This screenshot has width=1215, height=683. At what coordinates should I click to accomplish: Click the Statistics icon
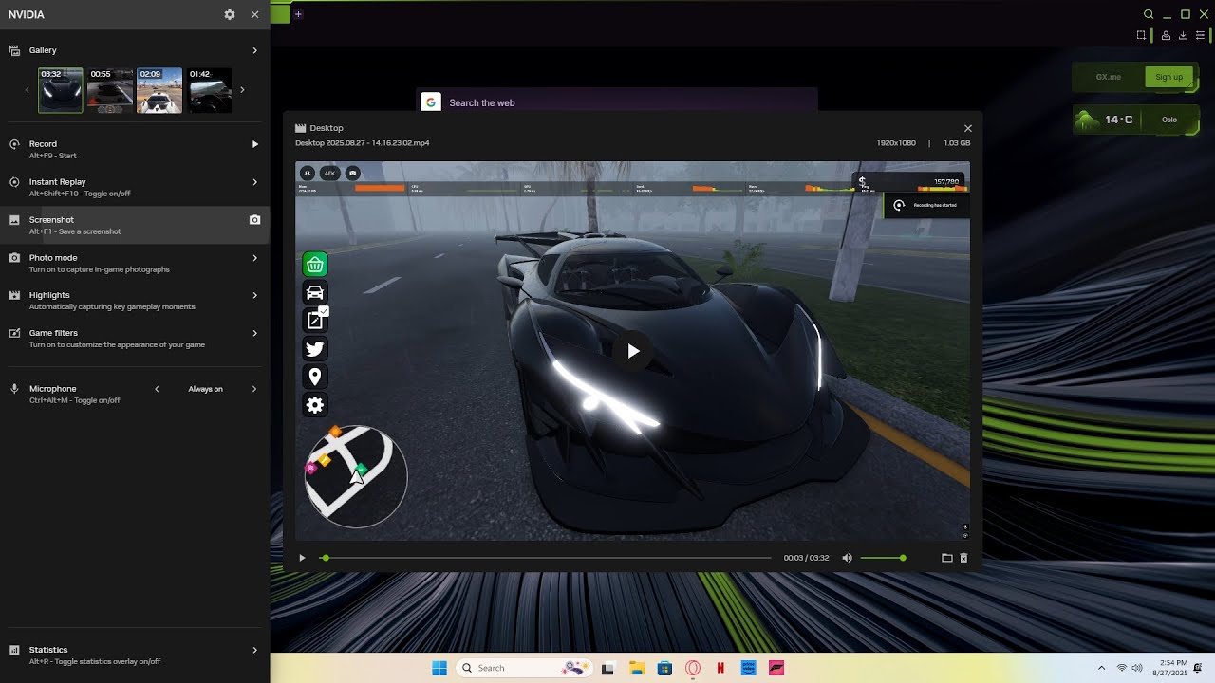point(14,650)
